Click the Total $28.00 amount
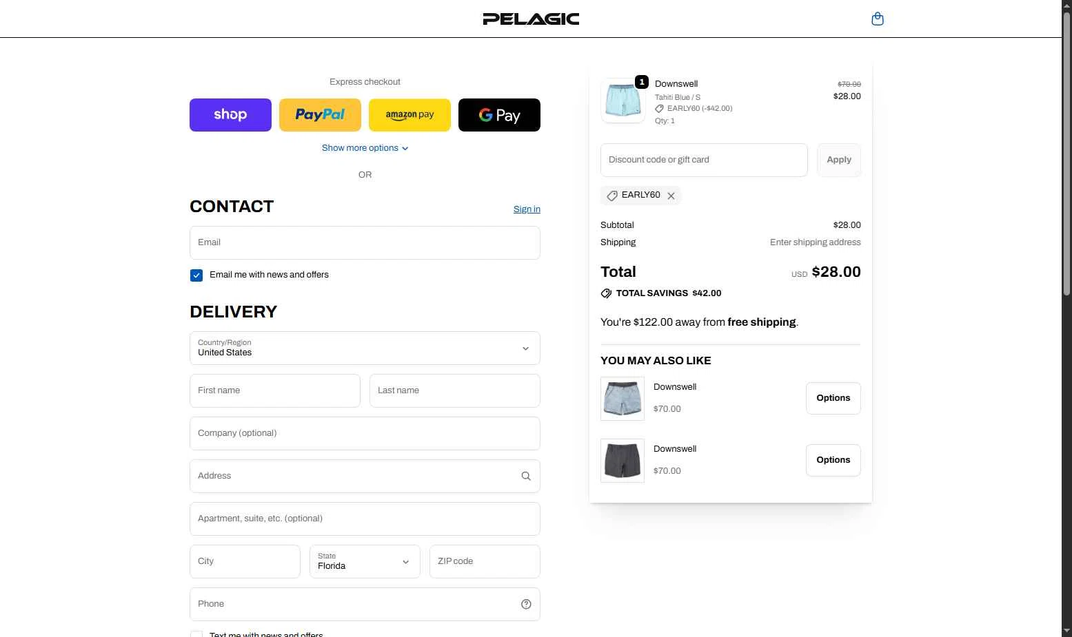This screenshot has height=637, width=1072. pyautogui.click(x=836, y=272)
